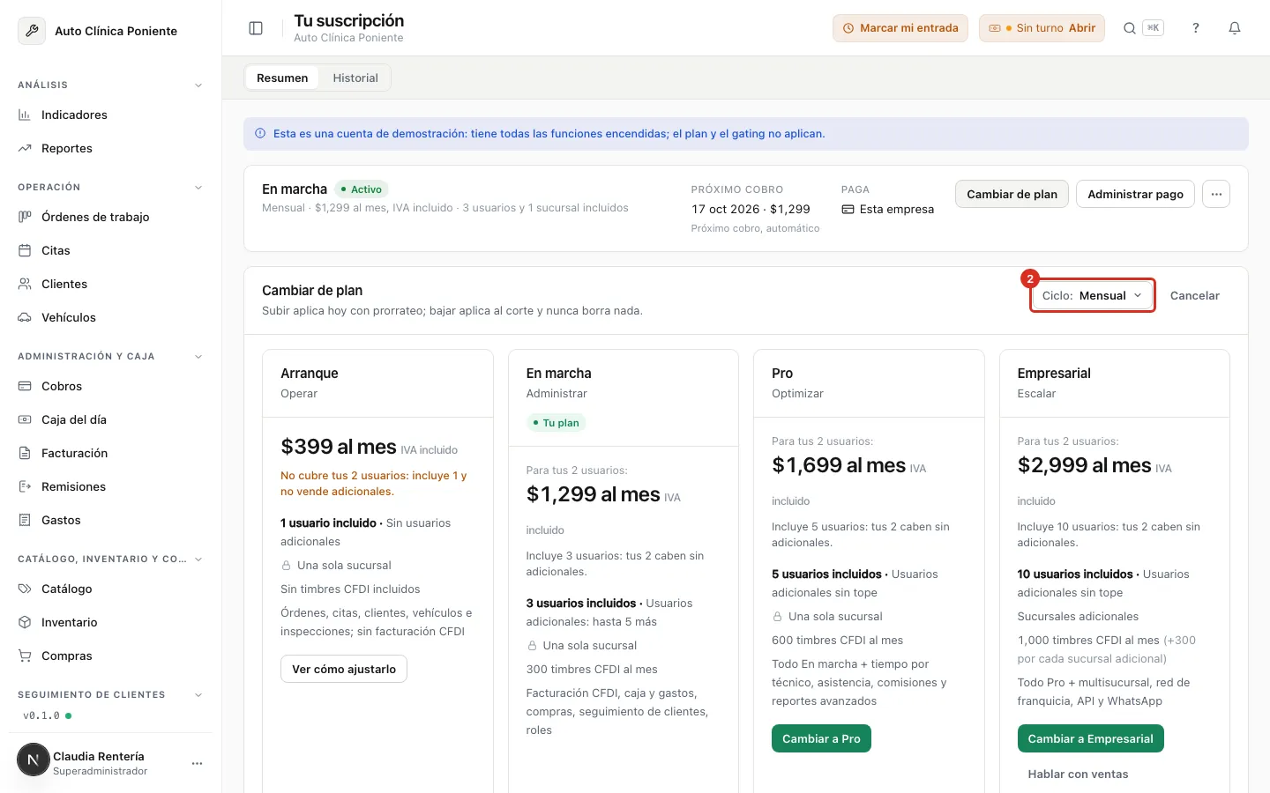
Task: Open Inventario page
Action: (111, 622)
